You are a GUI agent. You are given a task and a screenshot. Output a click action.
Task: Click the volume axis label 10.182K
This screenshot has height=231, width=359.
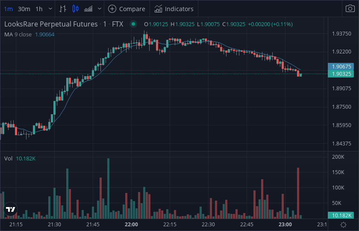(341, 216)
